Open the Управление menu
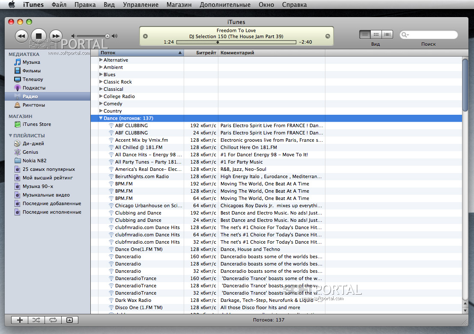Screen dimensions: 474x334 (140, 5)
